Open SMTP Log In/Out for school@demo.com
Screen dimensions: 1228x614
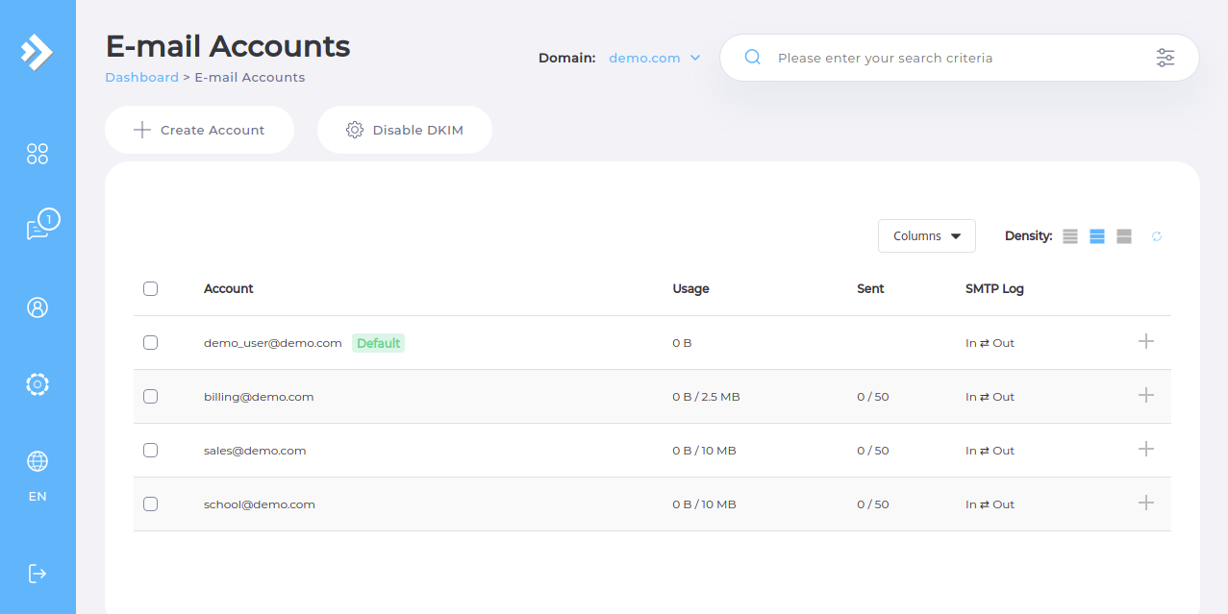point(990,504)
